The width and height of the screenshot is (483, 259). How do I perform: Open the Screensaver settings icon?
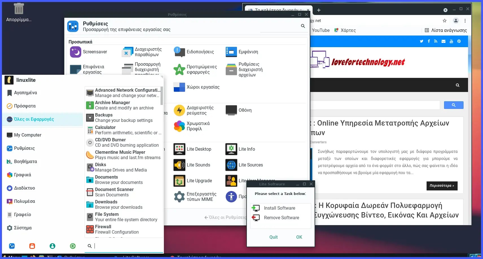tap(76, 52)
